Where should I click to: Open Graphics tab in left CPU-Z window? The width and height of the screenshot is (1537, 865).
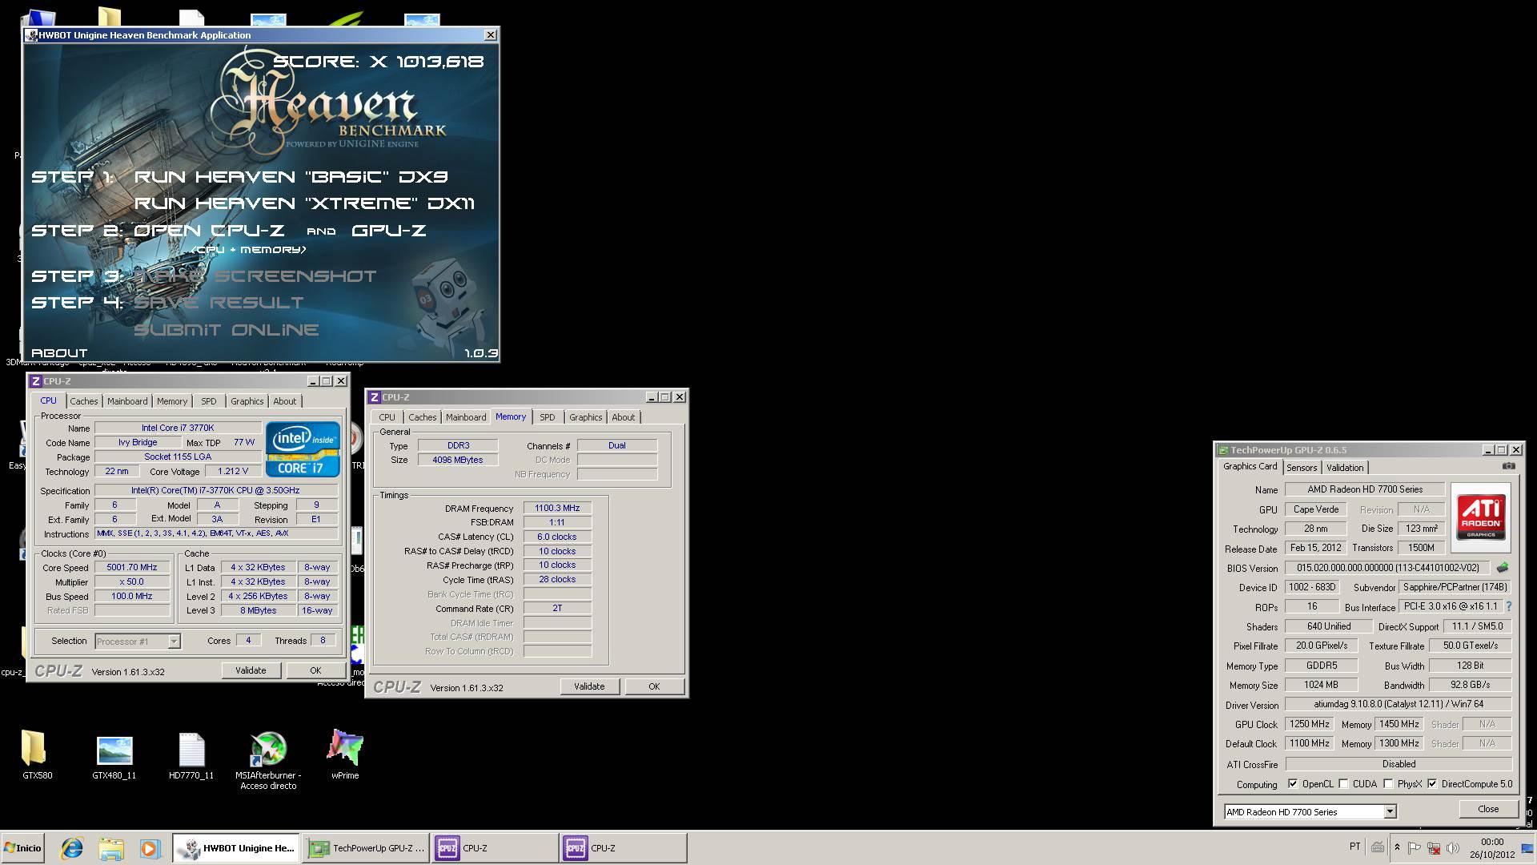pos(247,401)
